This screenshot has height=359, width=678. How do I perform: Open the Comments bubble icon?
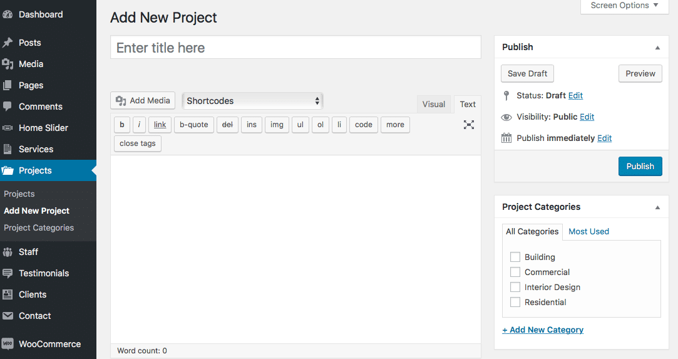click(x=8, y=107)
